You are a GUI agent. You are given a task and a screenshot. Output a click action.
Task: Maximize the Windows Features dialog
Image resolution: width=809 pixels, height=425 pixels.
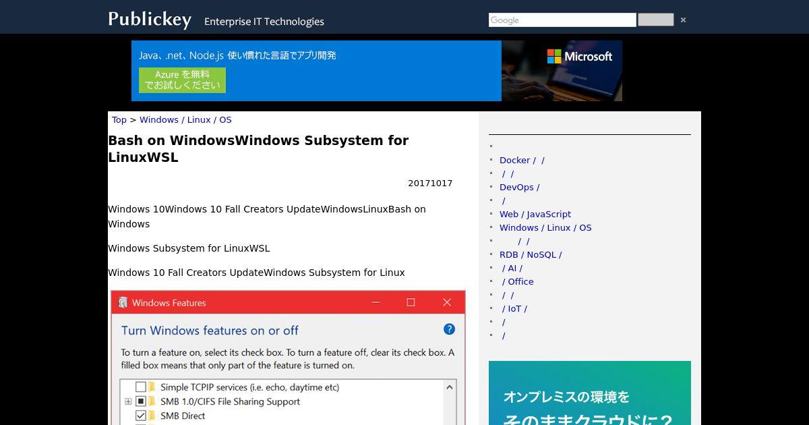click(411, 303)
